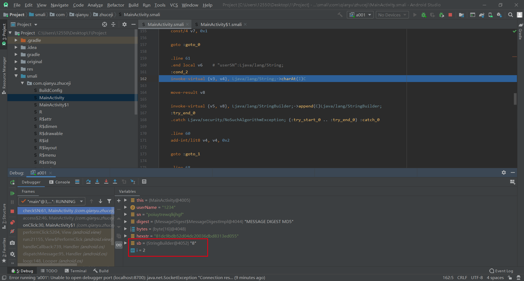Image resolution: width=524 pixels, height=281 pixels.
Task: Expand the digest variable
Action: [x=125, y=222]
